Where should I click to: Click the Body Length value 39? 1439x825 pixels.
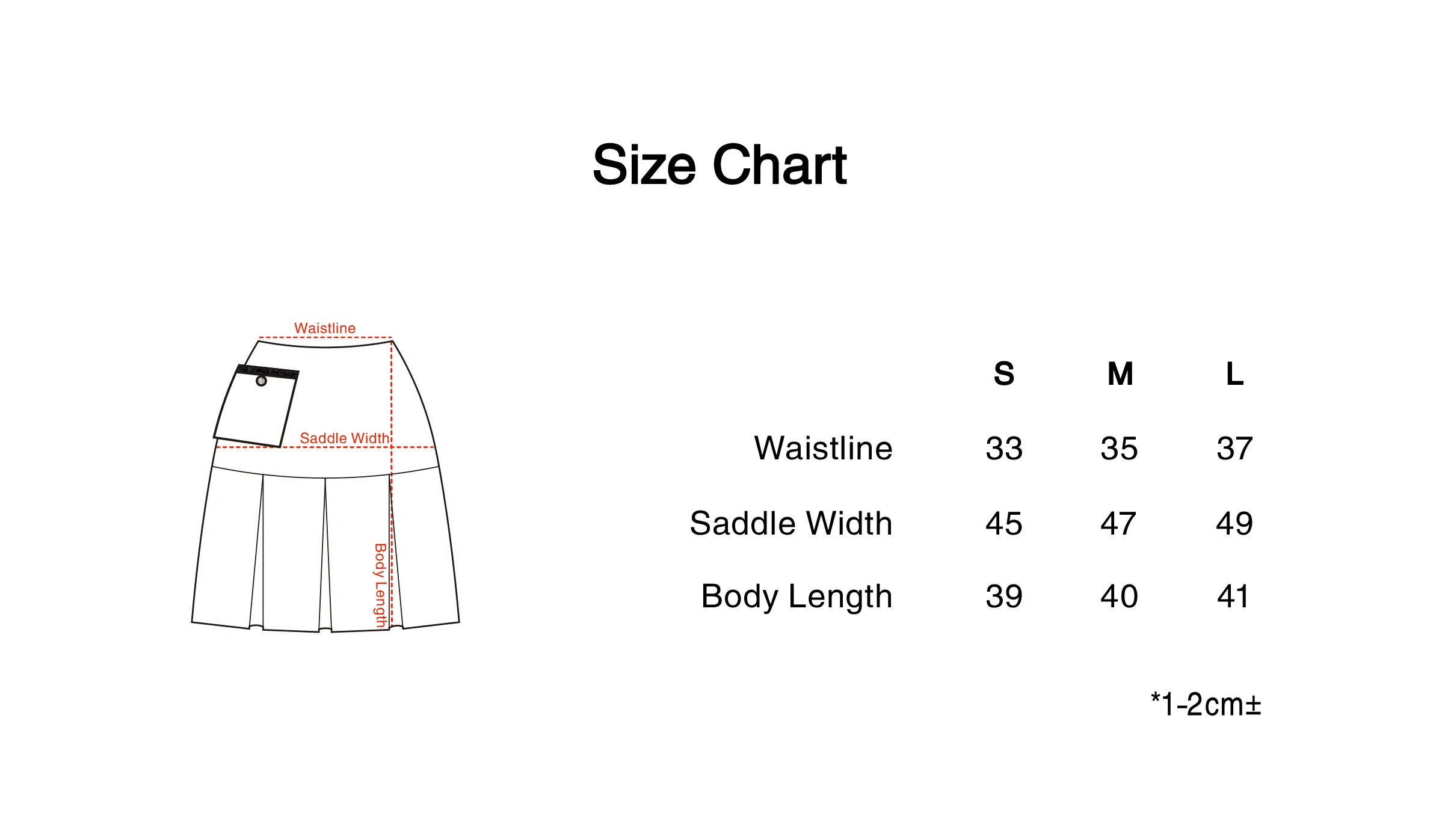[1004, 597]
